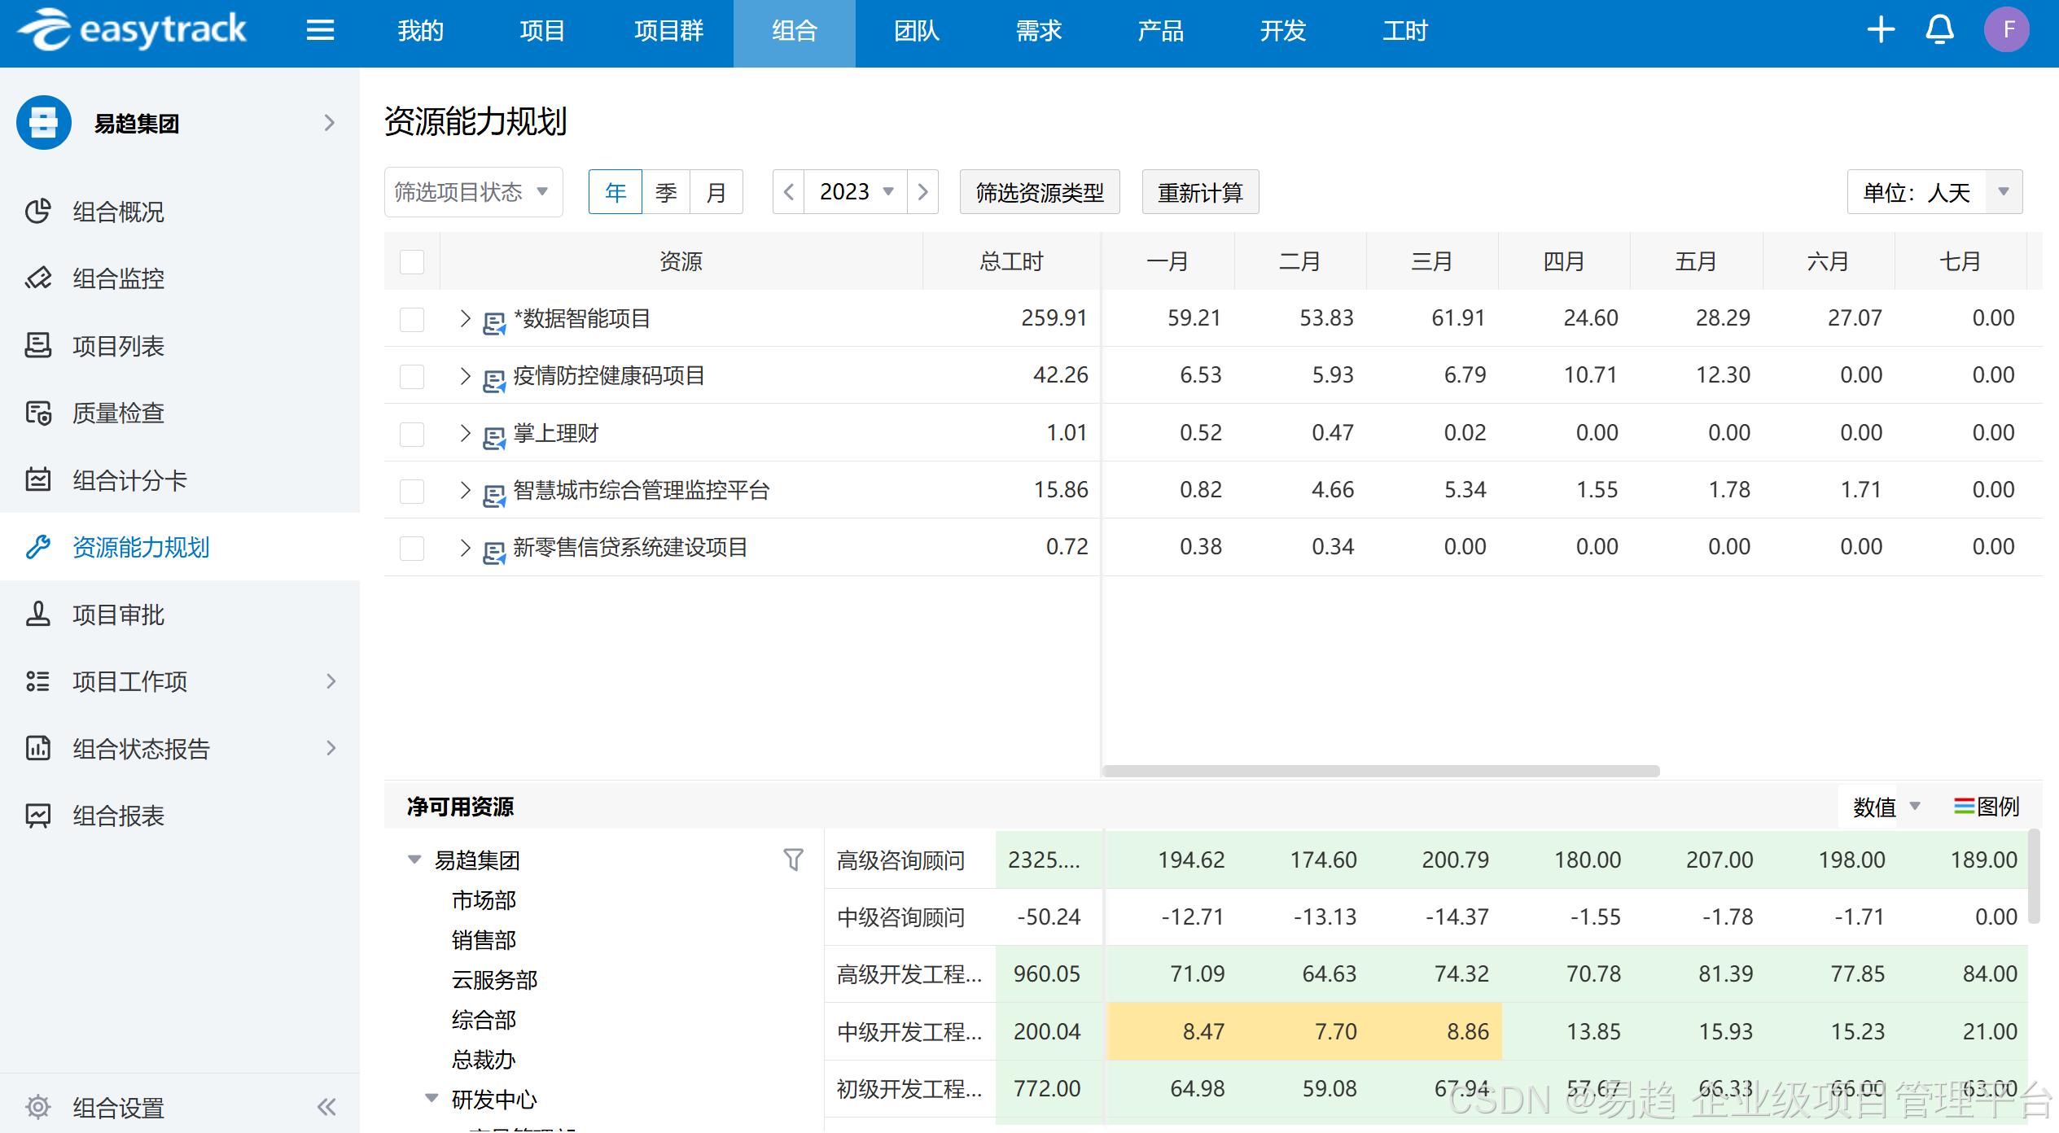Click the horizontal scrollbar under the table
Screen dimensions: 2059x1133
[1380, 771]
